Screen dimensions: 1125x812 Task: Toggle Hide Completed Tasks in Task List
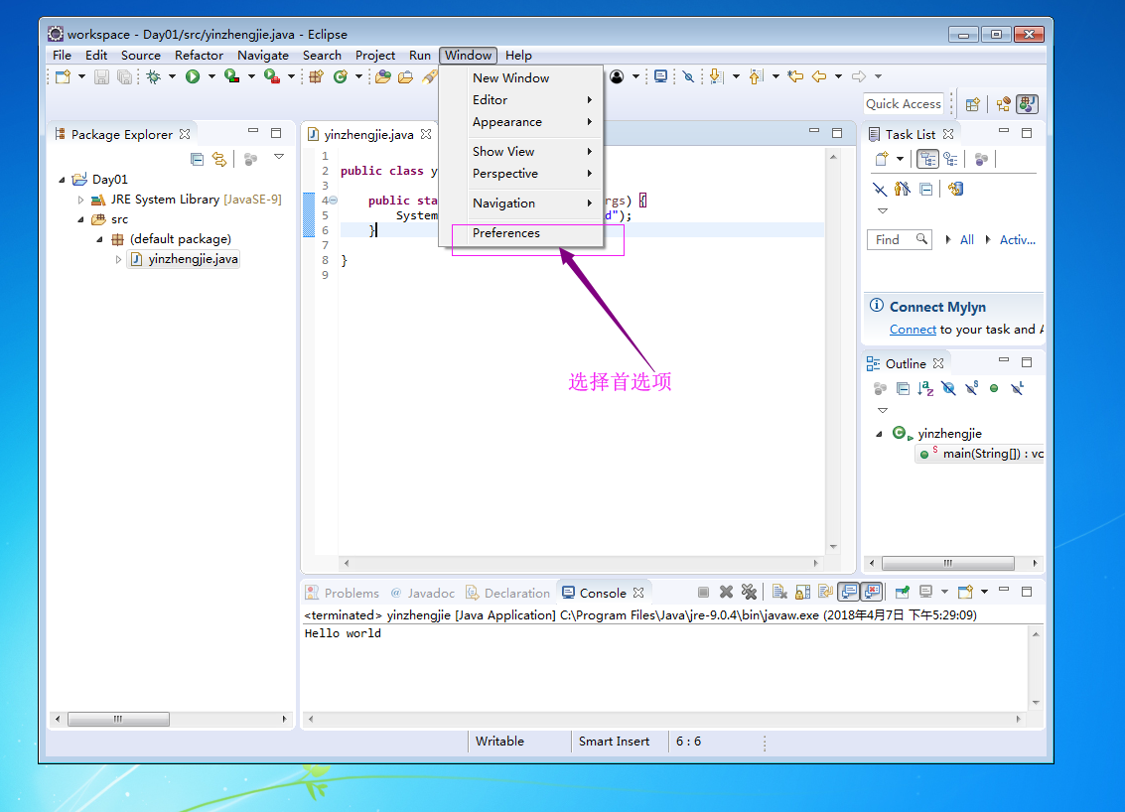[880, 190]
